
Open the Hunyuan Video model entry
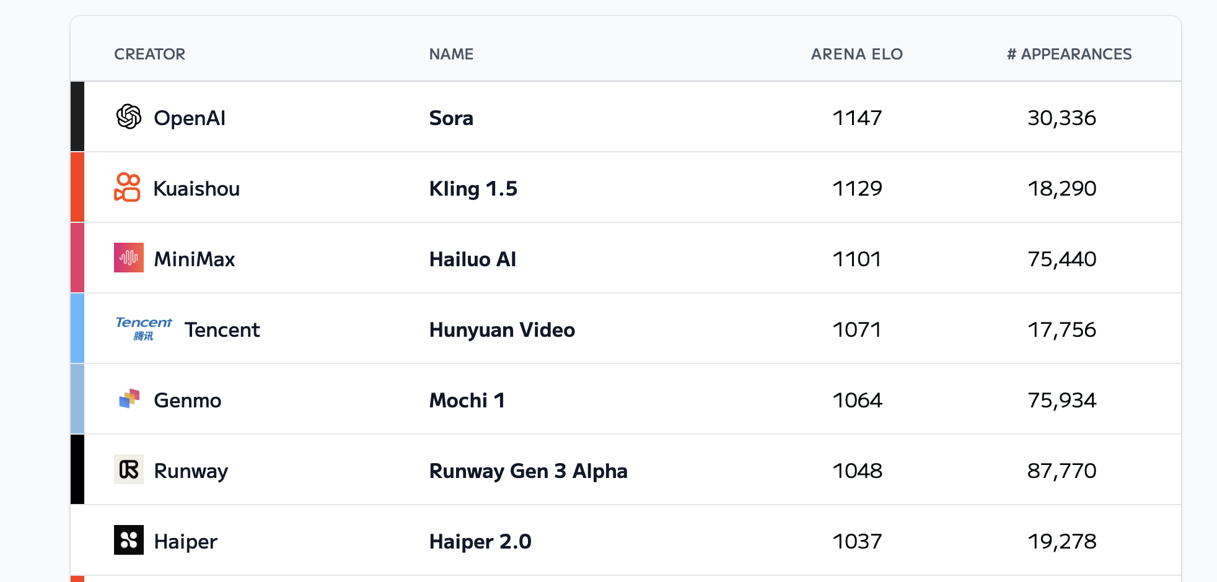coord(502,329)
